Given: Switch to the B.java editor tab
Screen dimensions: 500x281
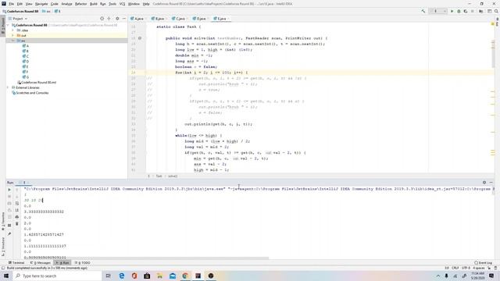Looking at the screenshot, I should (x=158, y=19).
